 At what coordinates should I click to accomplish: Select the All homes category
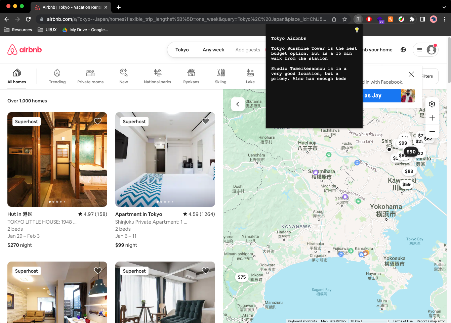[x=17, y=76]
